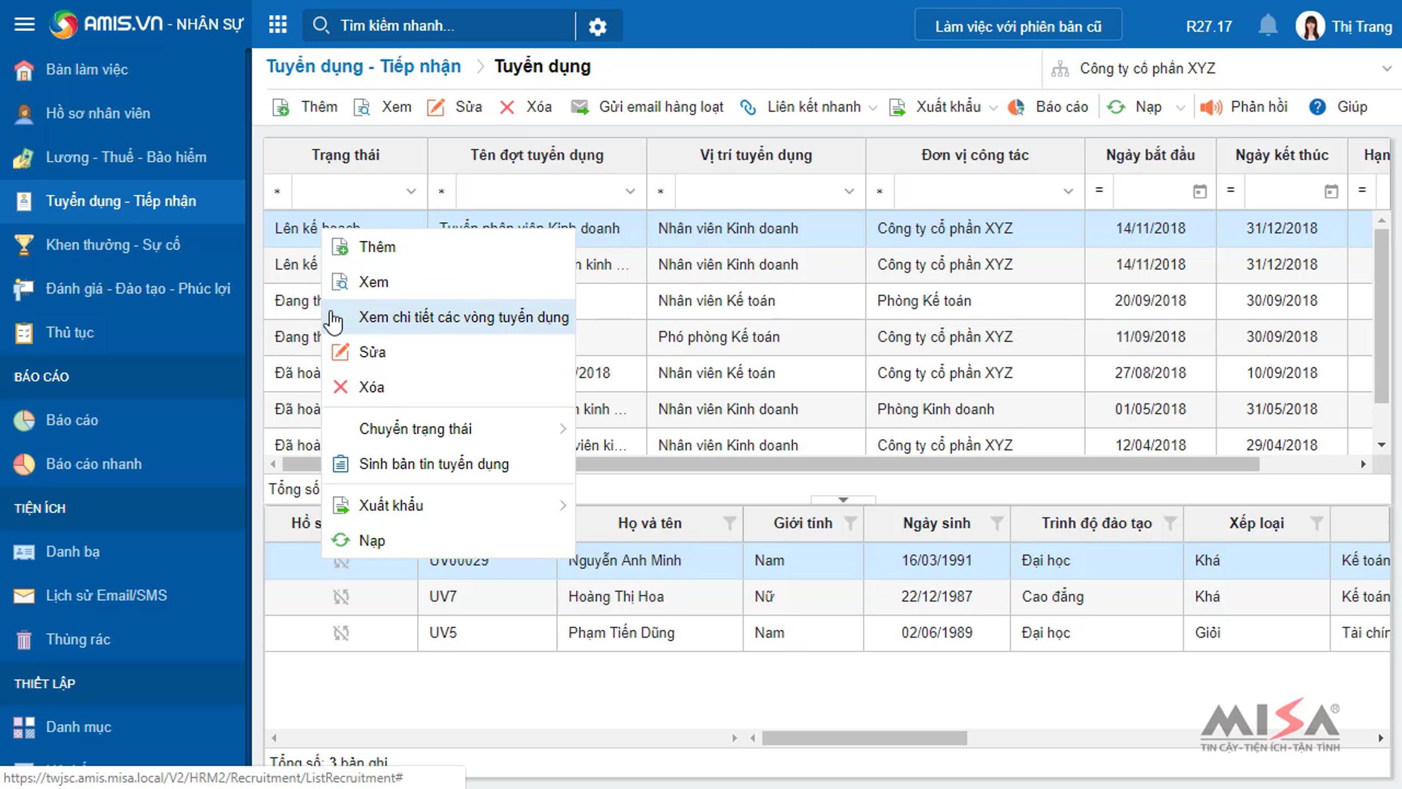Click Tuyển dụng - Tiếp nhận breadcrumb
This screenshot has width=1402, height=789.
coord(363,67)
